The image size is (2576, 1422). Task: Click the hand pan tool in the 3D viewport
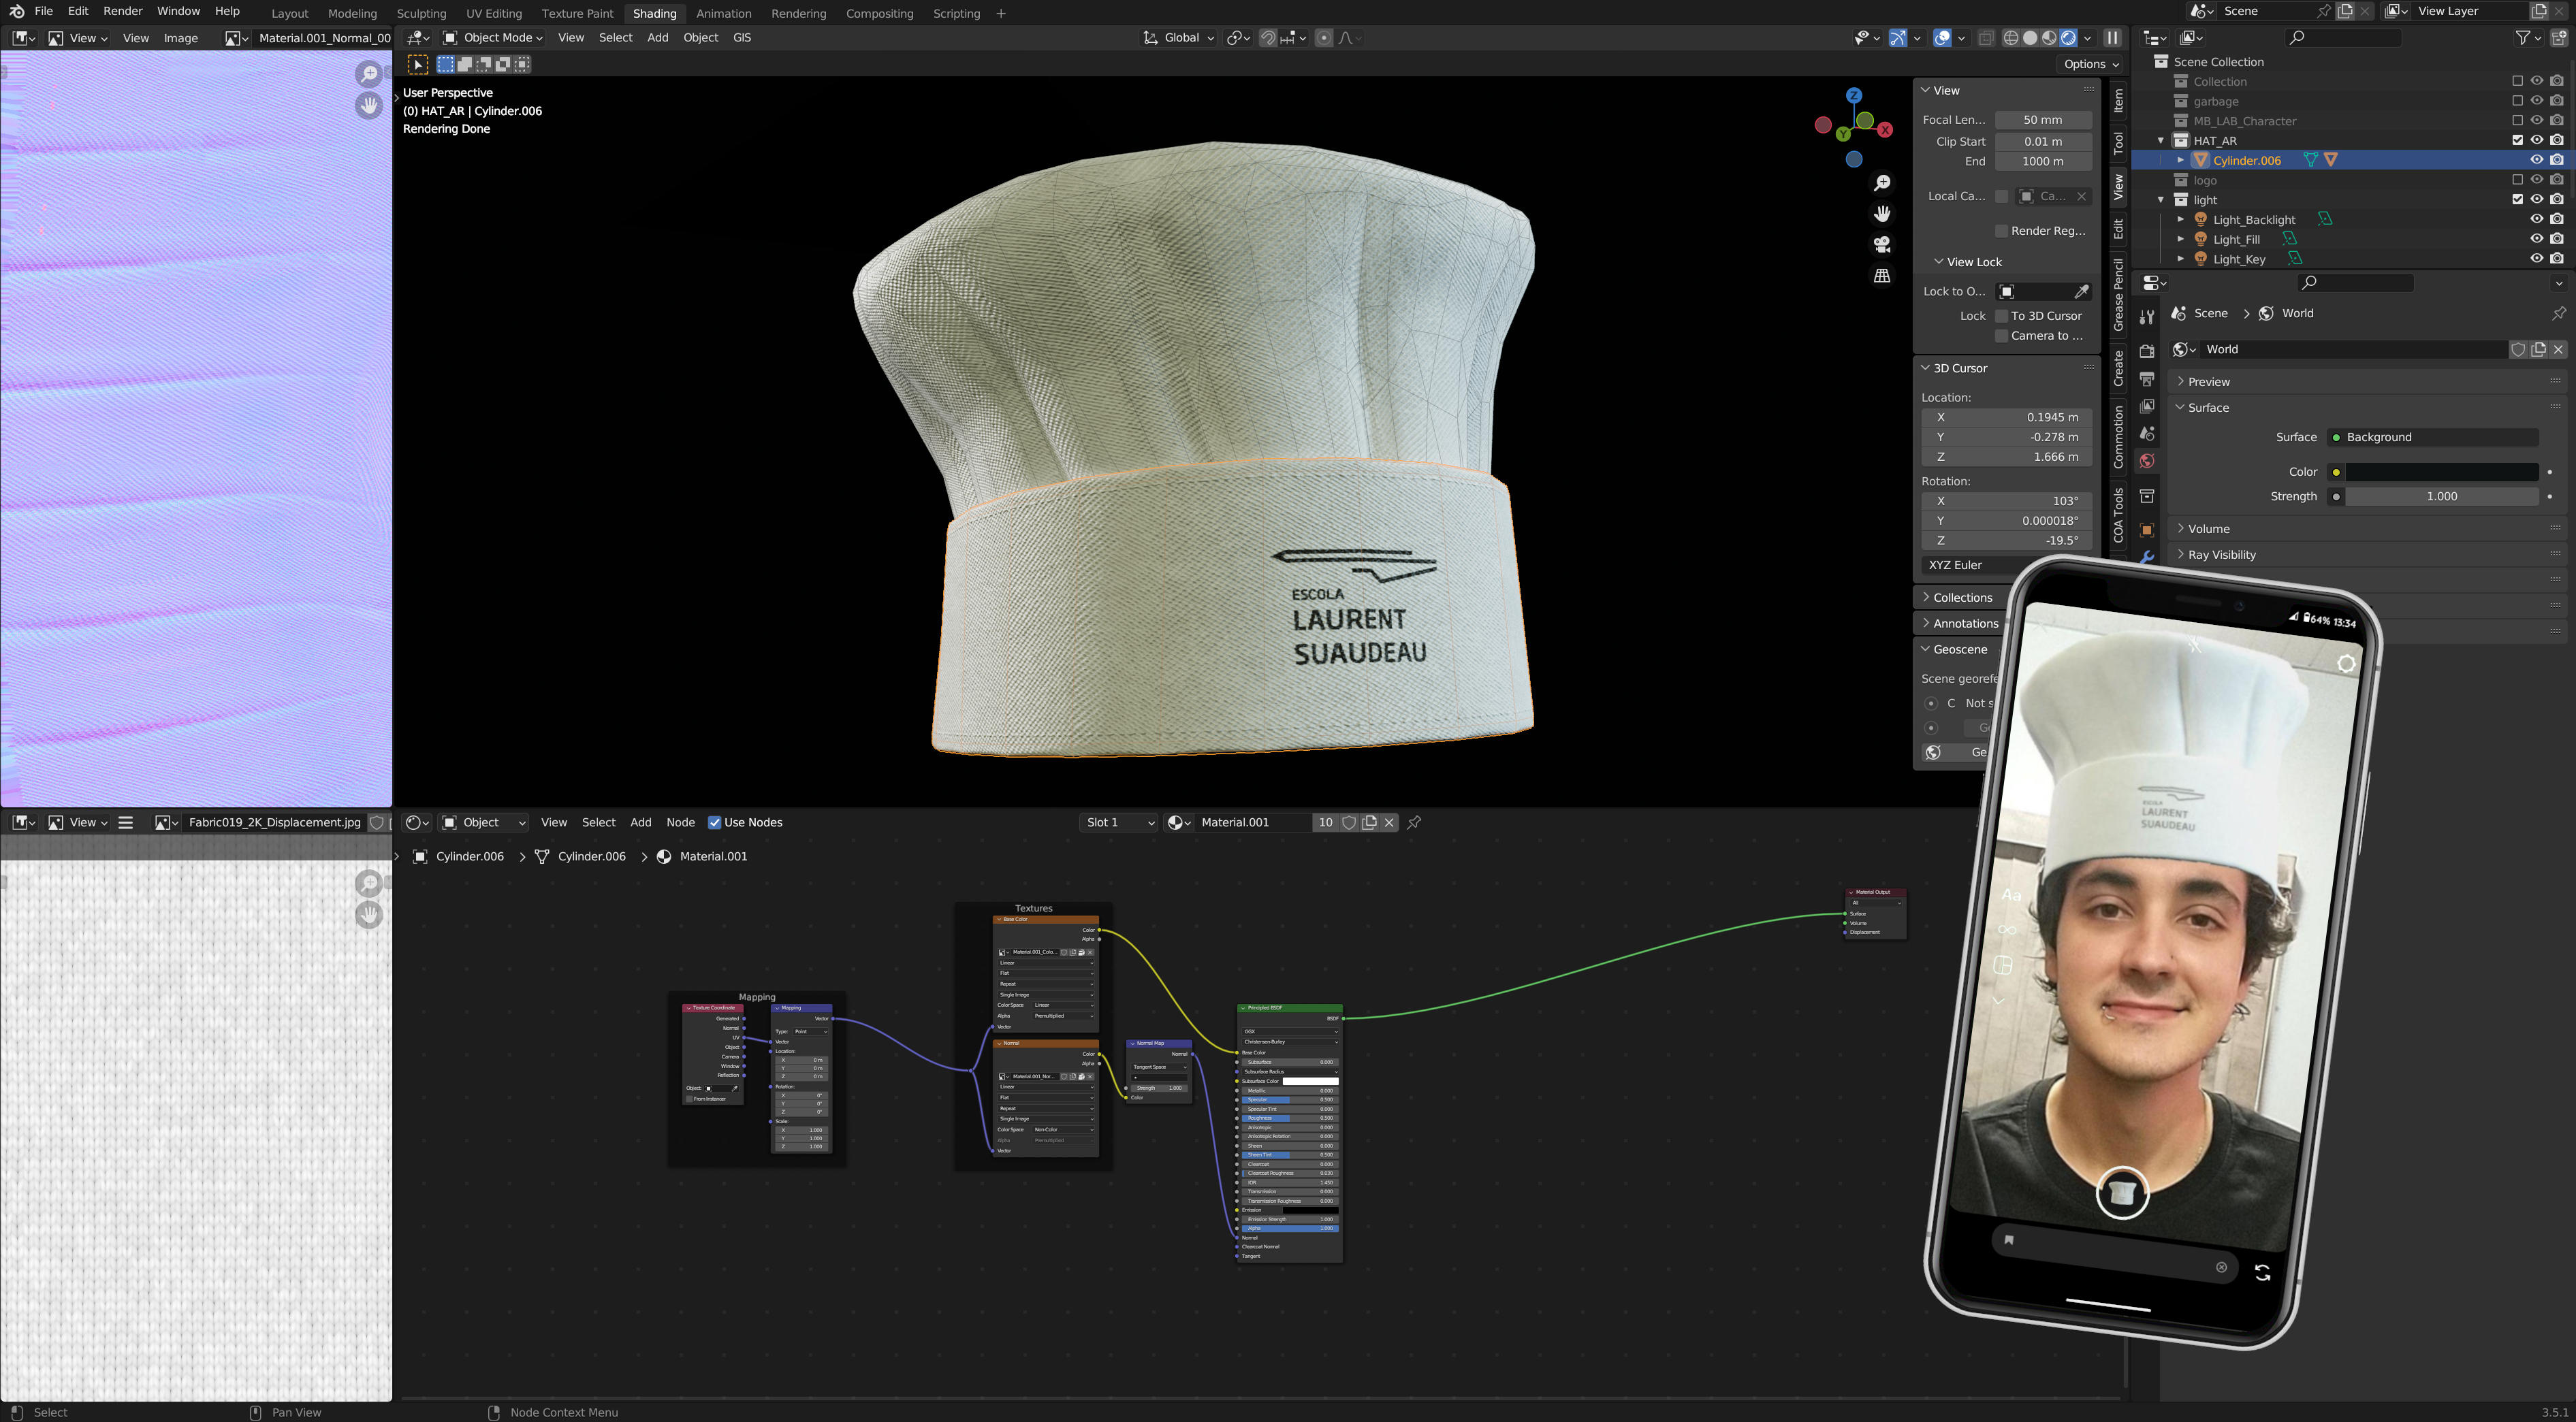[1882, 214]
